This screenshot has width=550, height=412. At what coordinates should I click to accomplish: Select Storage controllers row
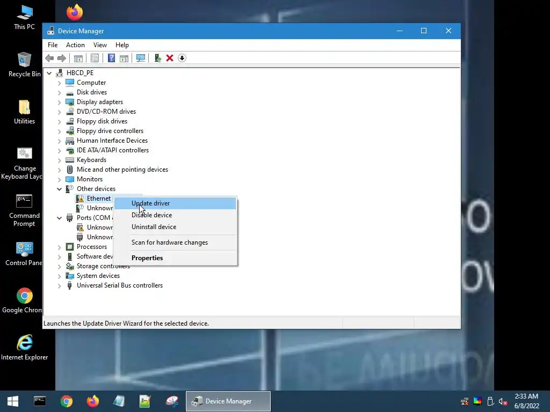[103, 266]
